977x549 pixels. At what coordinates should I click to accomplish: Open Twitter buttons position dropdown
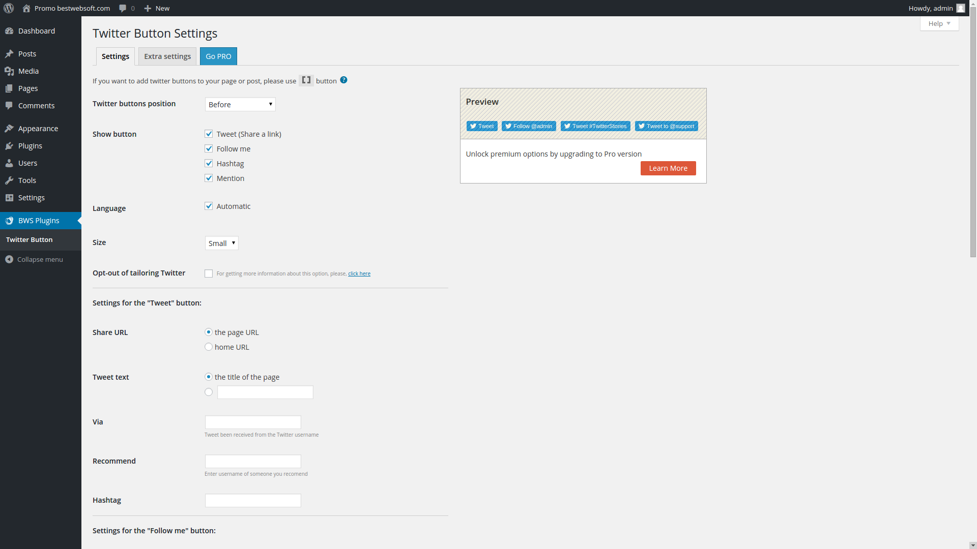point(240,104)
